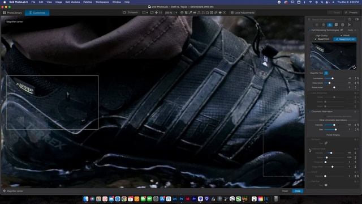Activate the Crop tool in the toolbar
This screenshot has width=362, height=204.
coord(186,12)
